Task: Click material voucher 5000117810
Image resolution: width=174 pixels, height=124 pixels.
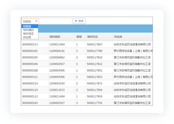Action: [94, 57]
